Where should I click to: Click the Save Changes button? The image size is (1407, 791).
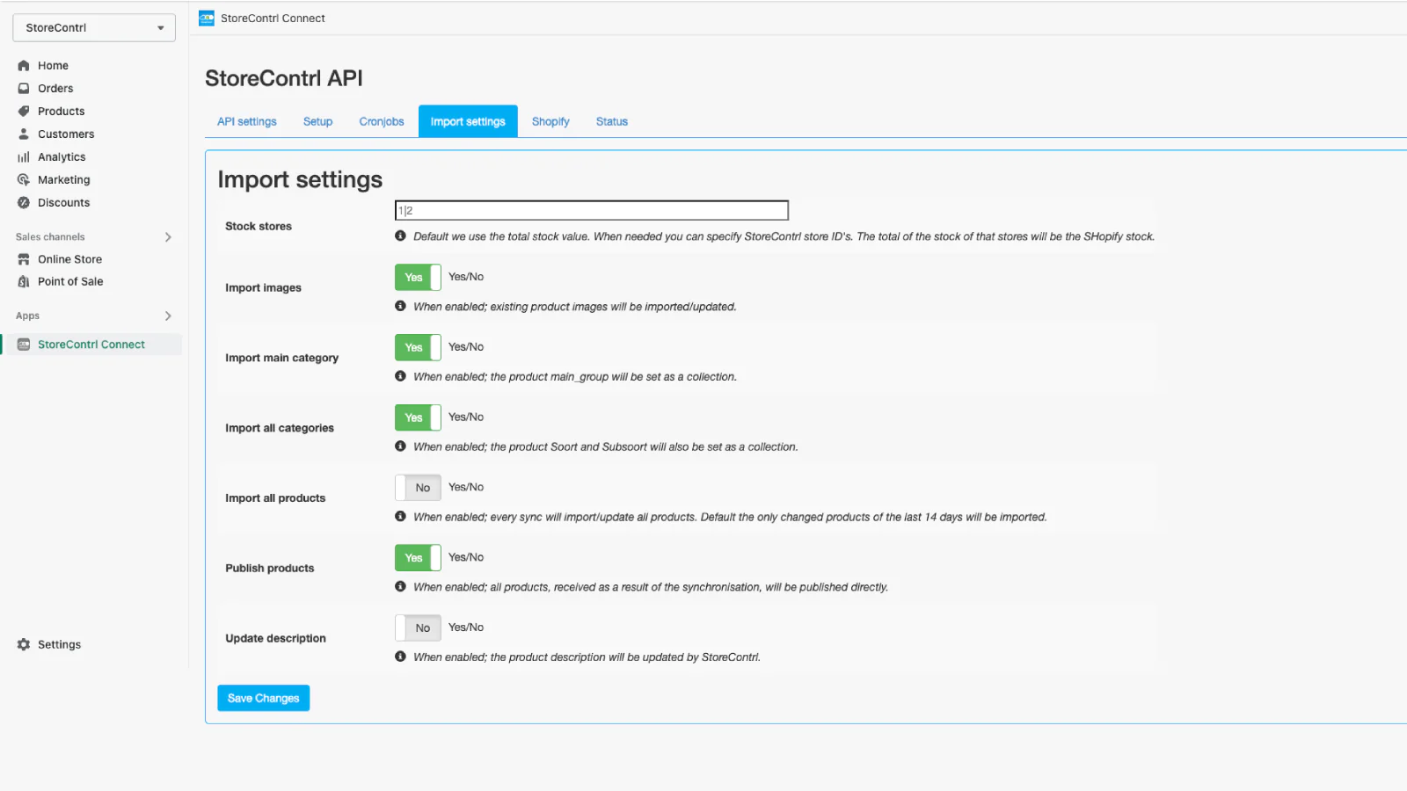[x=263, y=698]
